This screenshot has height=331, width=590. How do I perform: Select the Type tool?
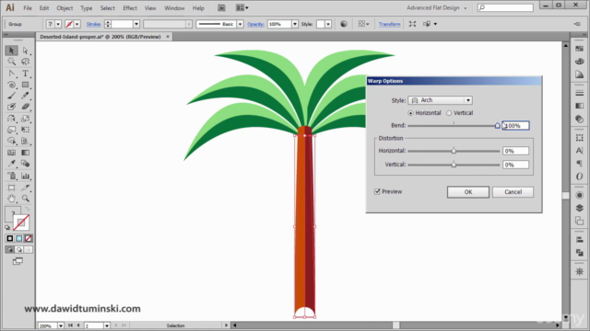pyautogui.click(x=25, y=74)
